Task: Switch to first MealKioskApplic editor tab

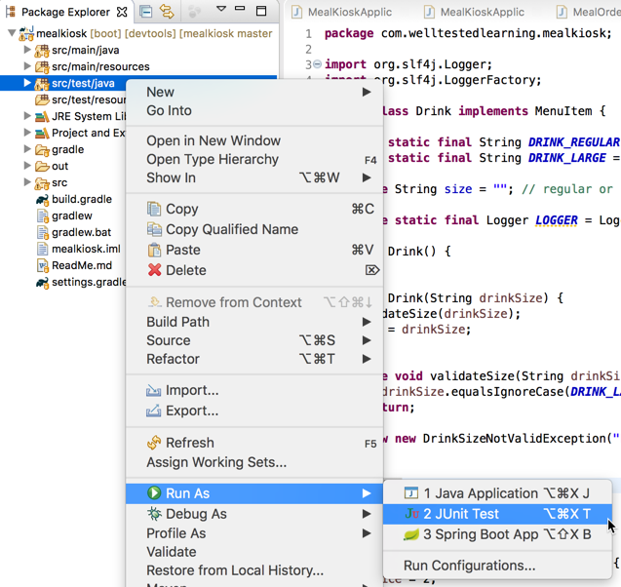Action: [x=342, y=12]
